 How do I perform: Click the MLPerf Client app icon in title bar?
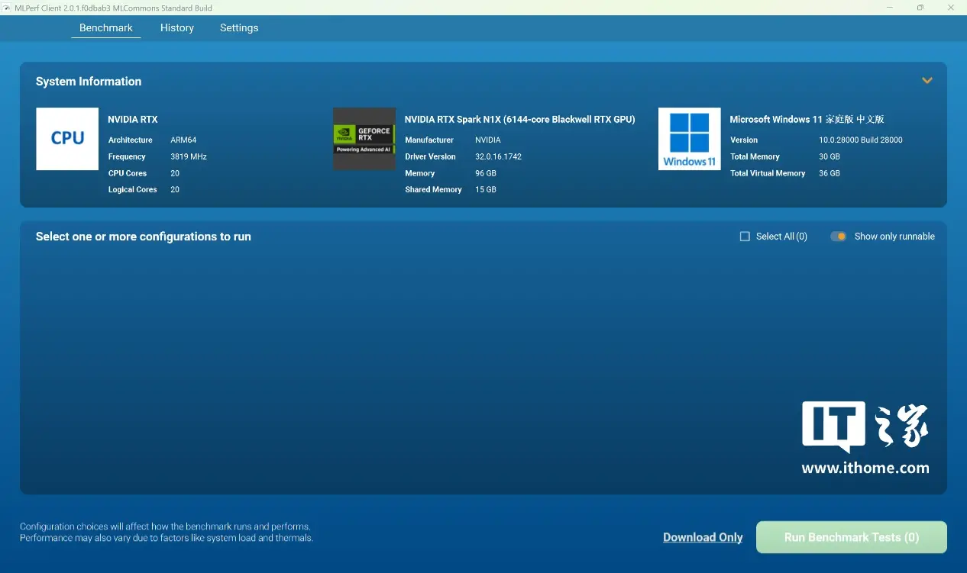pos(8,8)
